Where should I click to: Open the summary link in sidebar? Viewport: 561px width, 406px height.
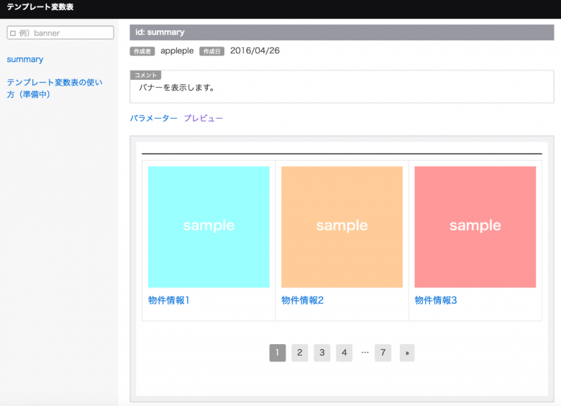(x=25, y=60)
